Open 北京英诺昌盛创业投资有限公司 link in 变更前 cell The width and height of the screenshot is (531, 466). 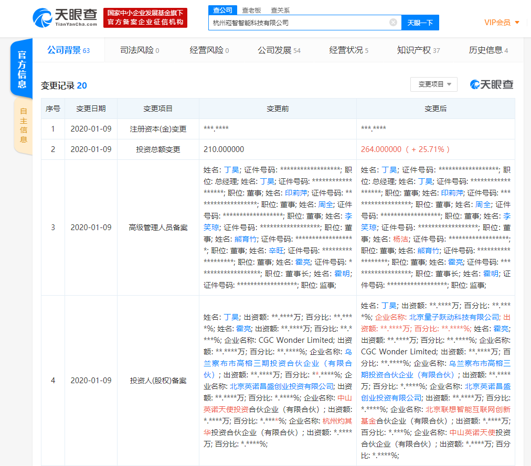[282, 386]
